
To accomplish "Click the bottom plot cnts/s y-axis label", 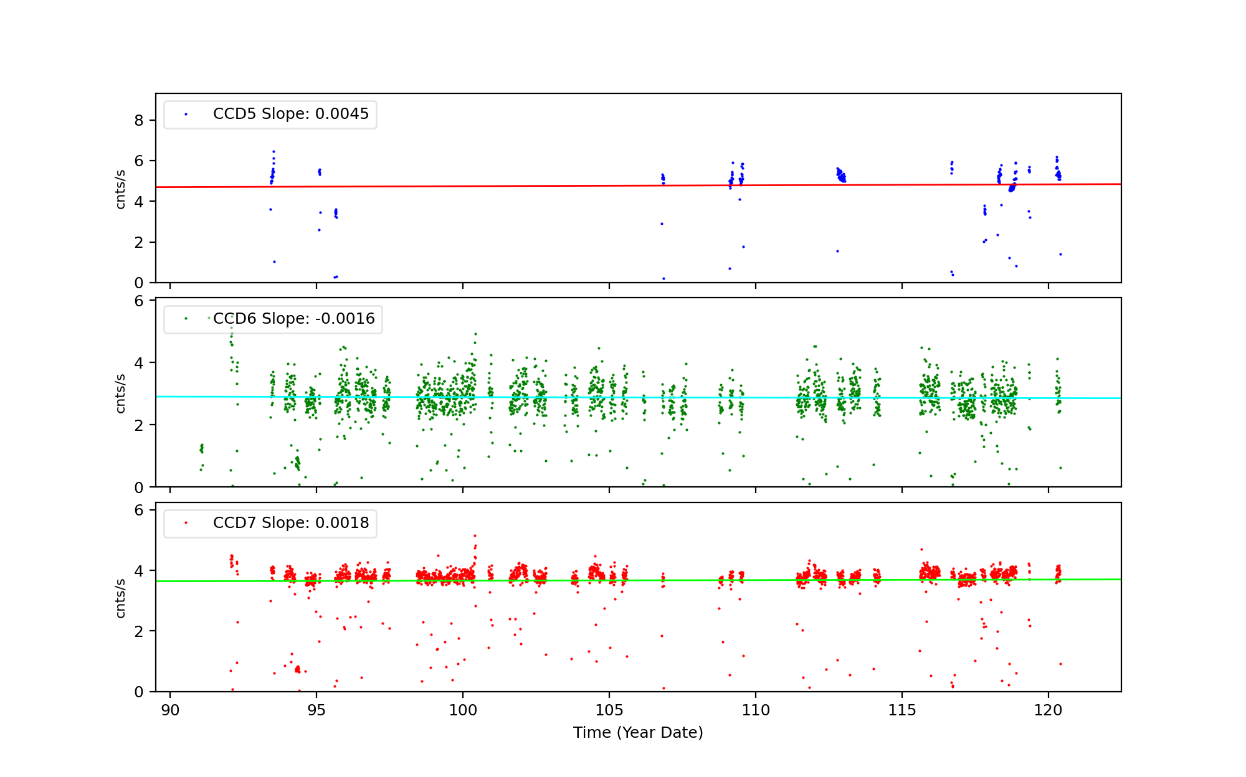I will [121, 598].
